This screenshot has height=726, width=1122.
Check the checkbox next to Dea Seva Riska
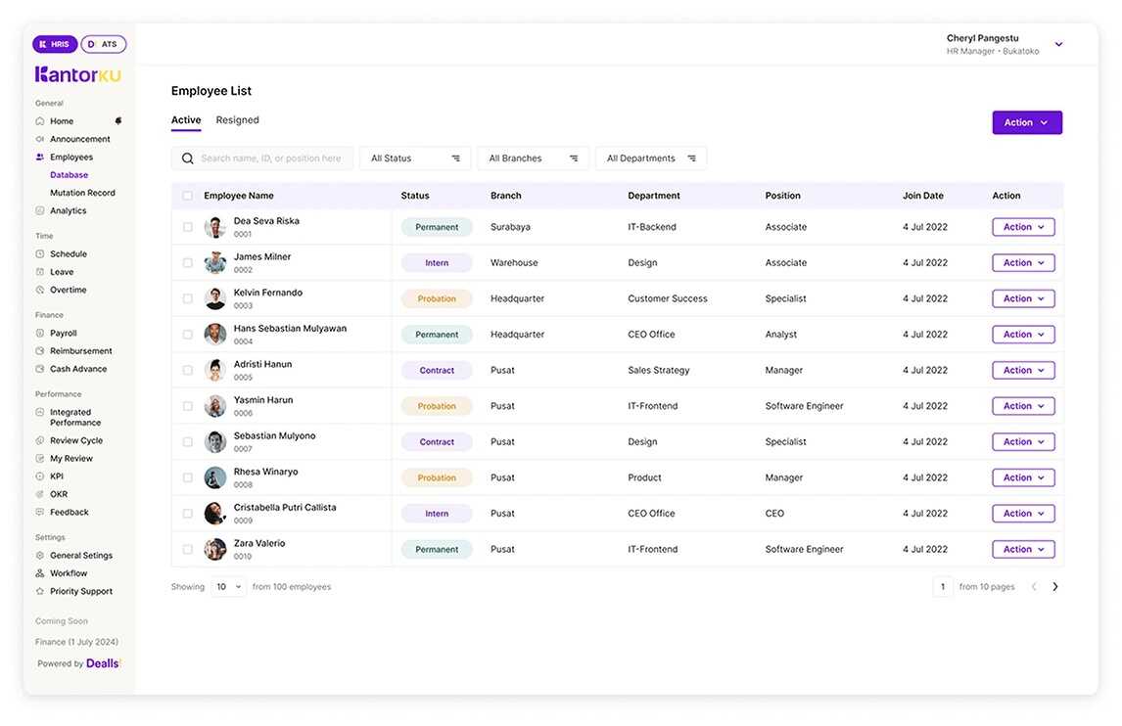click(187, 226)
